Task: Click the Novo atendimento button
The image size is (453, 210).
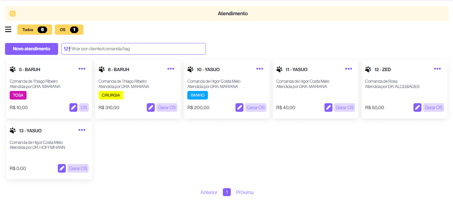Action: coord(32,49)
